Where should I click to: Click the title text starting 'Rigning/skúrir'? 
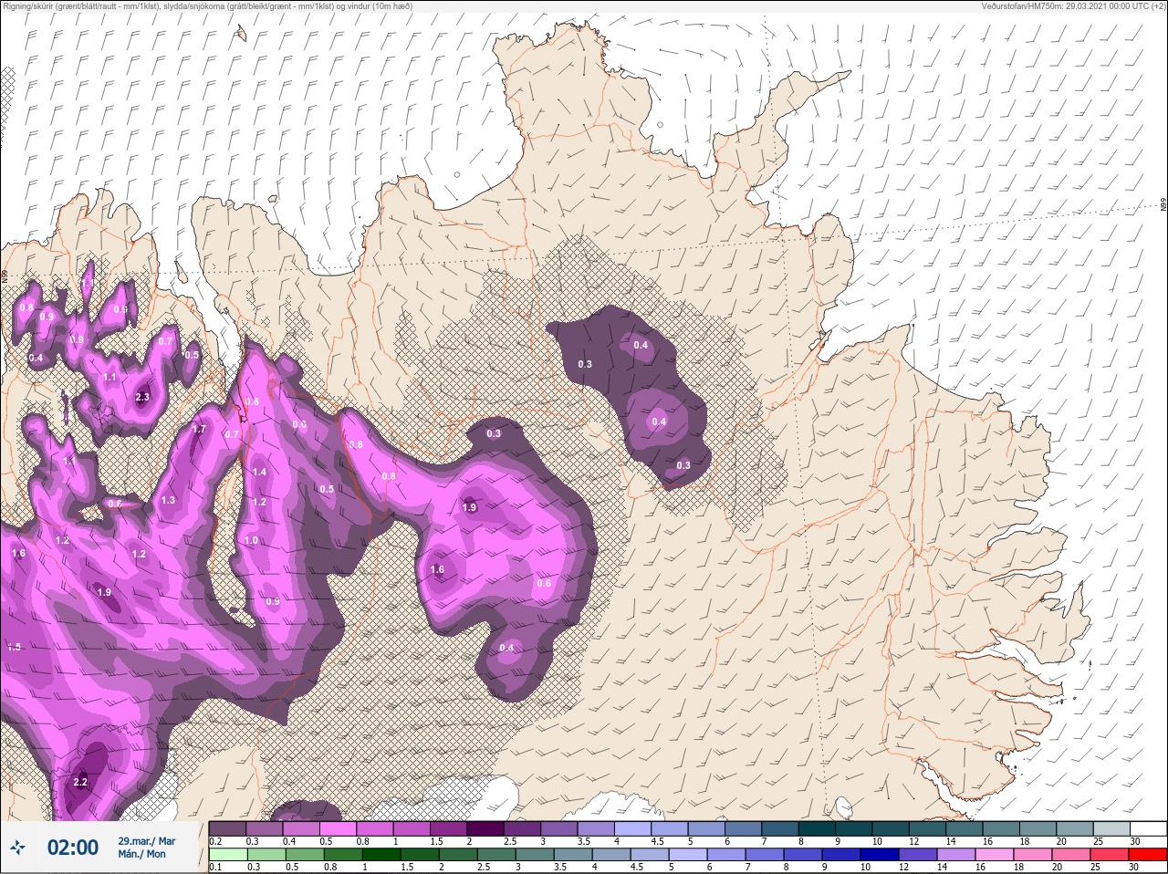point(208,6)
